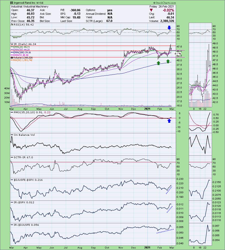Click the IR (Daily) 46.34 legend
This screenshot has width=225, height=250.
click(25, 44)
